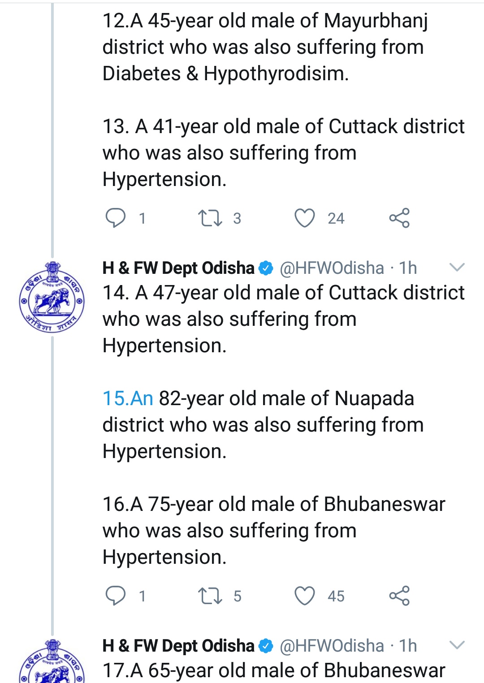Open the blue "15.An" link
The width and height of the screenshot is (484, 683).
coord(128,398)
